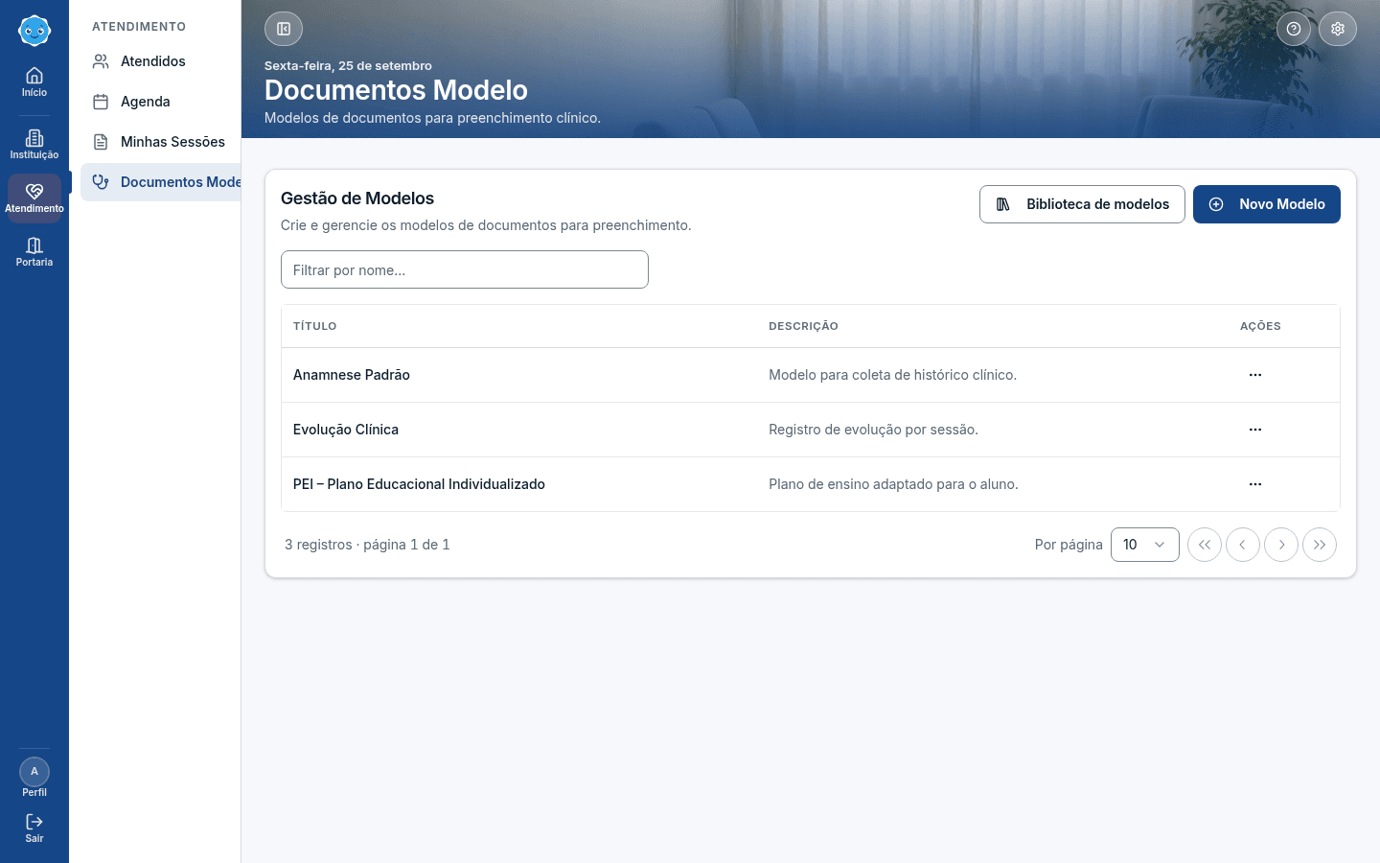
Task: Collapse sidebar using panel toggle icon
Action: pyautogui.click(x=284, y=29)
